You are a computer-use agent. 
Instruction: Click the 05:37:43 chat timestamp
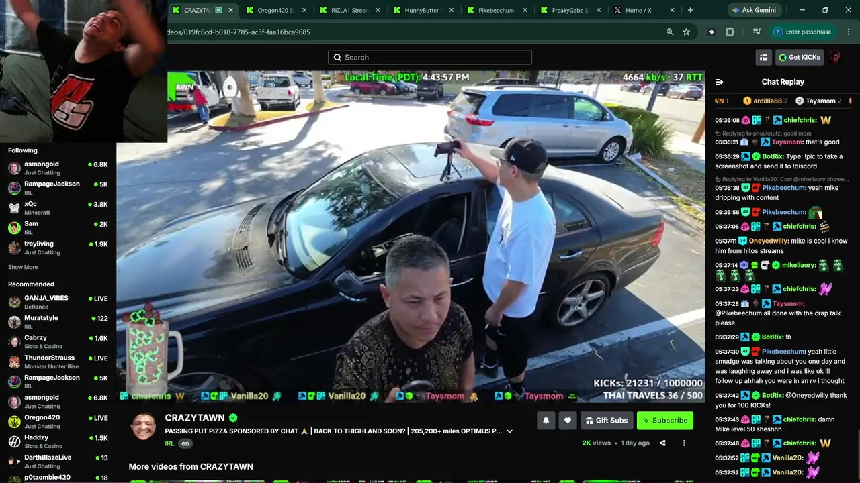tap(727, 420)
